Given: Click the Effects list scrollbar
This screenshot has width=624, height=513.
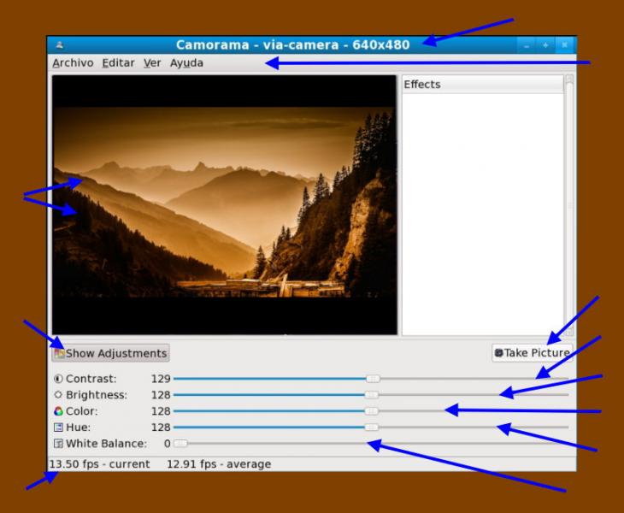Looking at the screenshot, I should tap(569, 205).
